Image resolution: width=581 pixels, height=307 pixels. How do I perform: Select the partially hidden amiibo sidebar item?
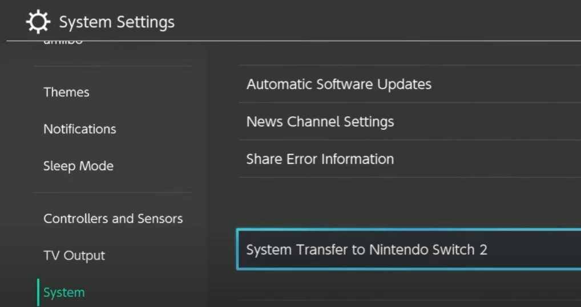coord(63,43)
